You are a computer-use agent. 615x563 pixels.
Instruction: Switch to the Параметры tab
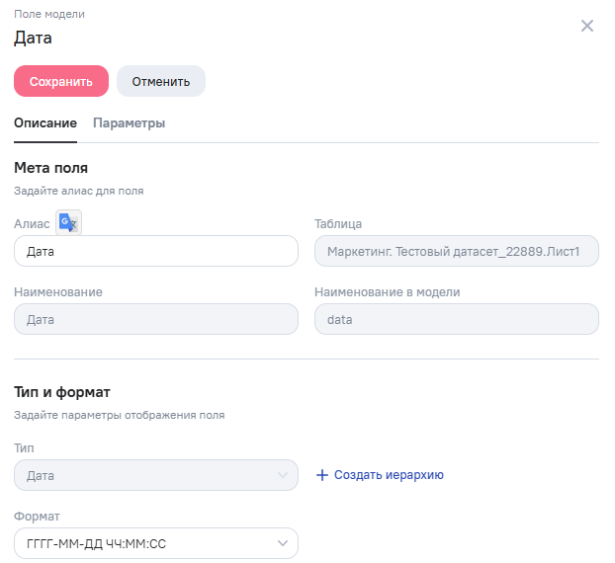coord(129,123)
